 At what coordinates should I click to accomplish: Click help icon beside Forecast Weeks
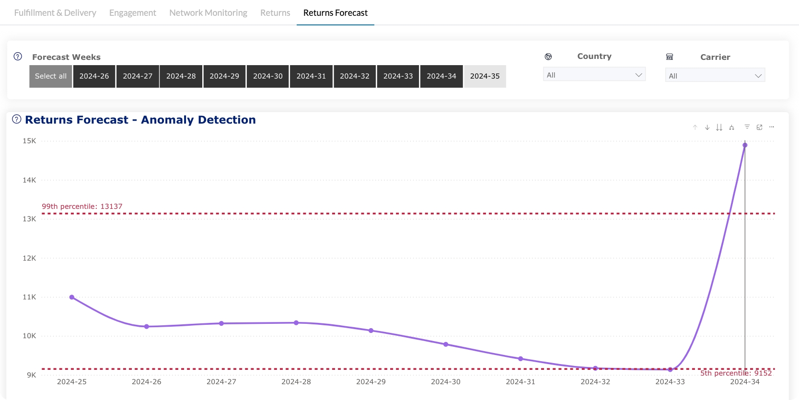(x=18, y=57)
